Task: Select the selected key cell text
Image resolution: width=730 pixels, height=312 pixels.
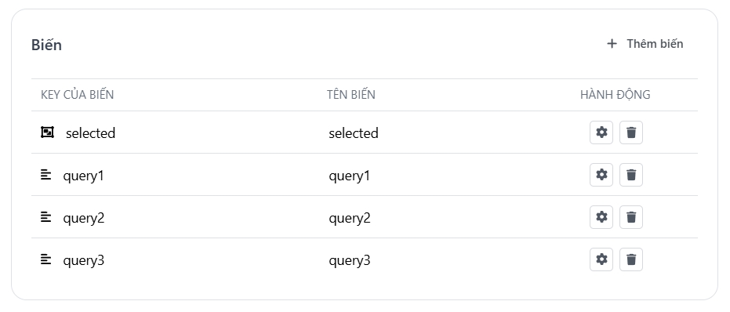Action: click(x=90, y=133)
